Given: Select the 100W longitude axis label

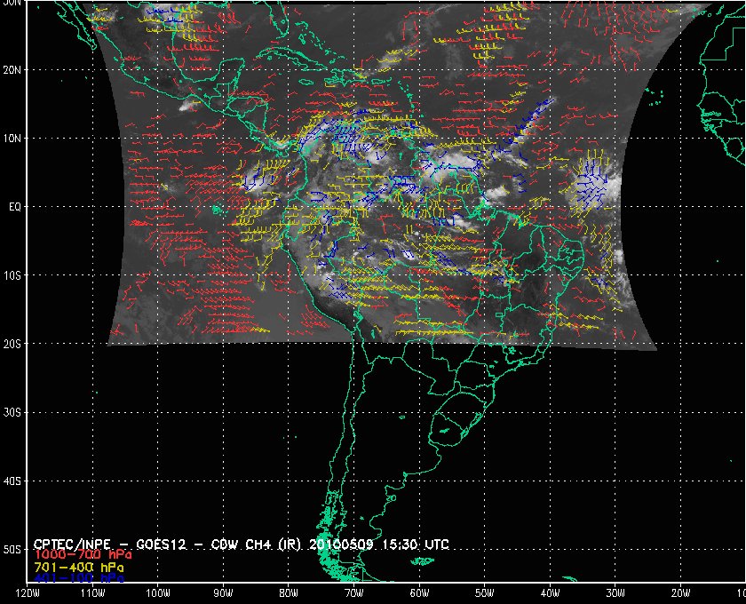Looking at the screenshot, I should point(158,593).
